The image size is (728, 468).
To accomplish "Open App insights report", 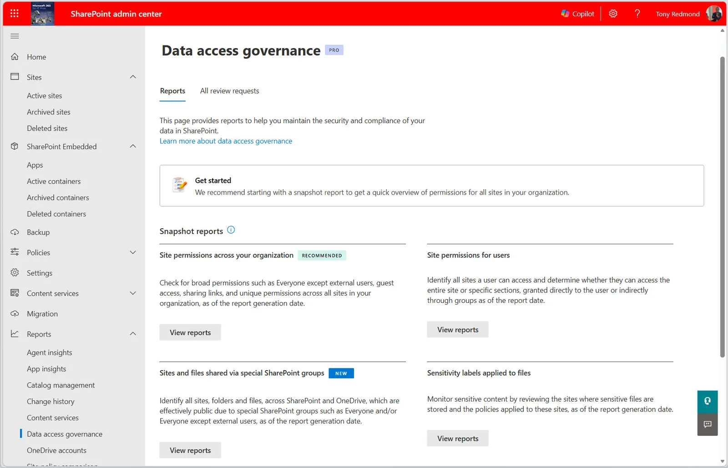I will tap(46, 369).
